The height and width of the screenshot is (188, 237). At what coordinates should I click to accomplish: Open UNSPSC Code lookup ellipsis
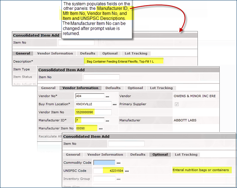[127, 171]
